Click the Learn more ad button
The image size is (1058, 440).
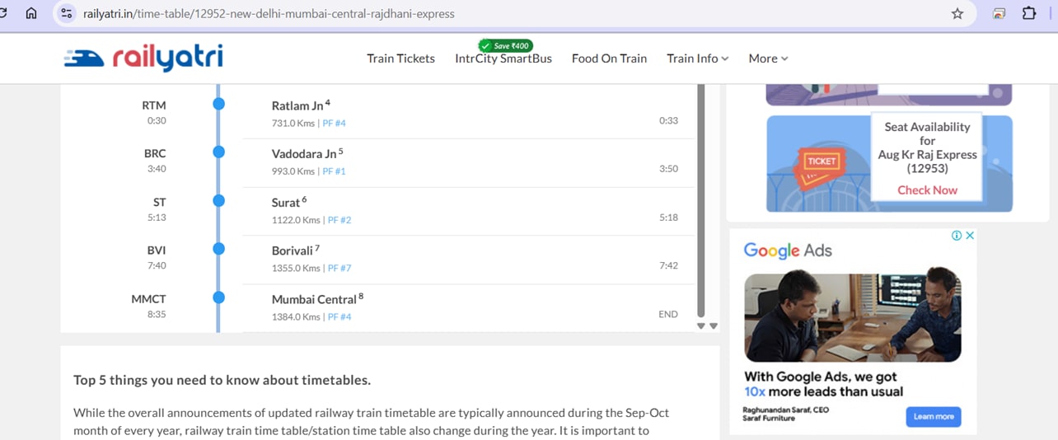pos(934,416)
